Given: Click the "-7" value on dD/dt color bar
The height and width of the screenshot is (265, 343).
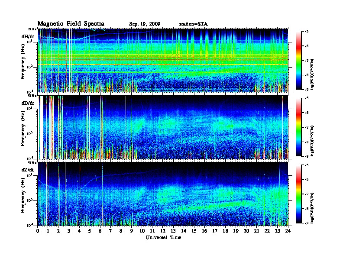Looking at the screenshot, I should (x=307, y=127).
